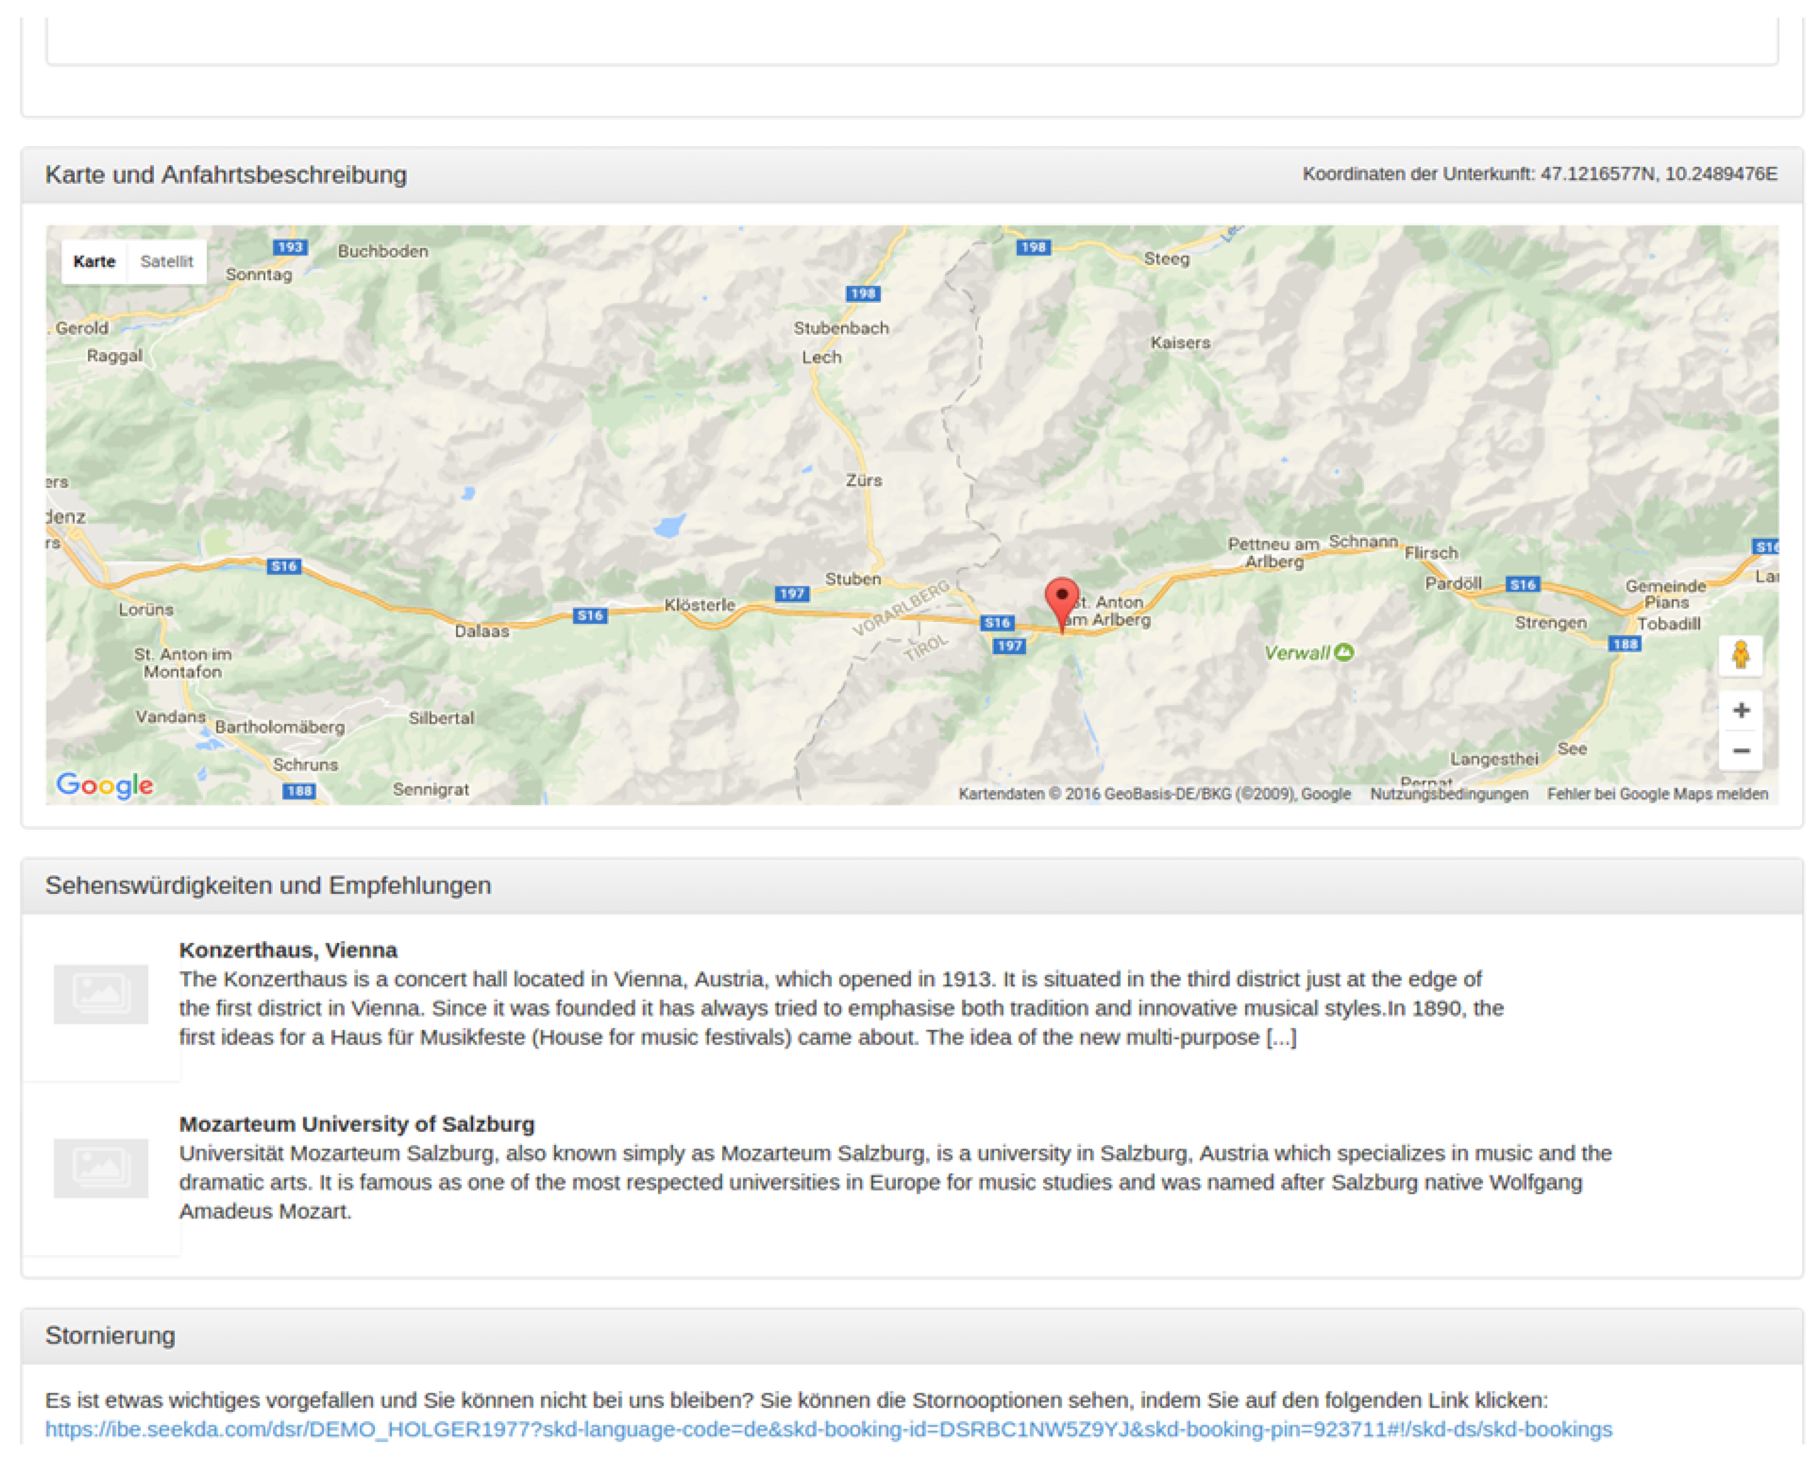Click the Konzerthaus placeholder thumbnail
1816x1463 pixels.
[x=101, y=995]
